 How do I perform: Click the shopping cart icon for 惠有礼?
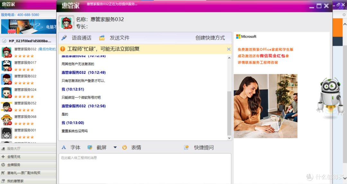click(x=3, y=173)
